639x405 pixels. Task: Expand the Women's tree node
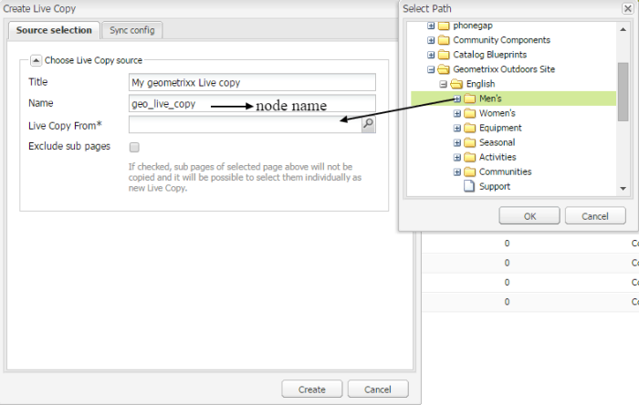[456, 113]
